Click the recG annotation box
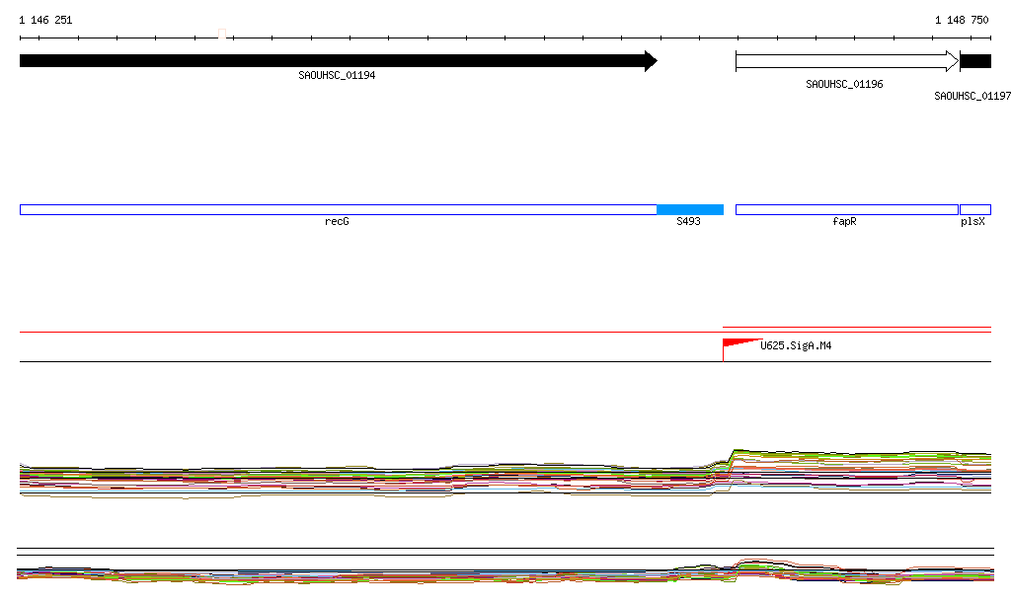 click(336, 209)
